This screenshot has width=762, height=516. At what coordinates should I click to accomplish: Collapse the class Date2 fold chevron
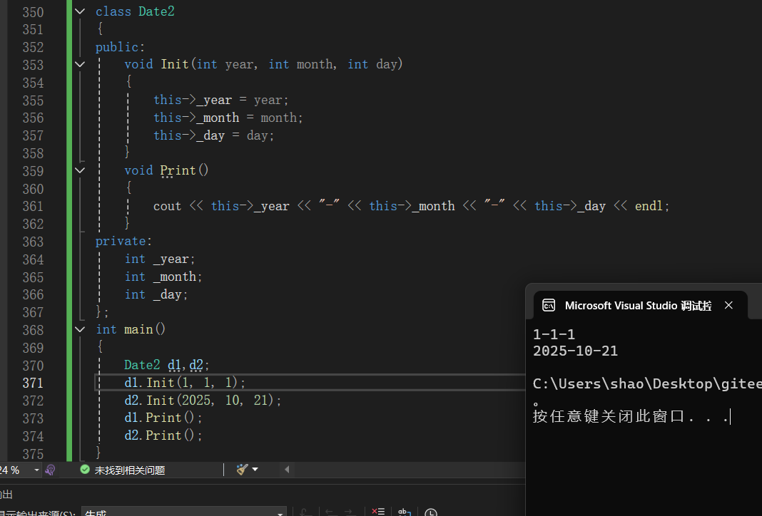80,11
